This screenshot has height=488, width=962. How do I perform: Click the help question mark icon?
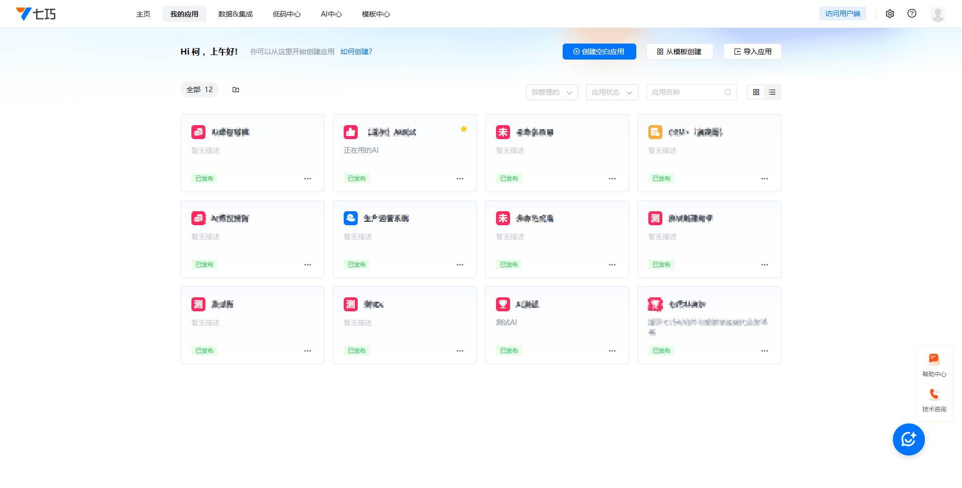click(912, 14)
